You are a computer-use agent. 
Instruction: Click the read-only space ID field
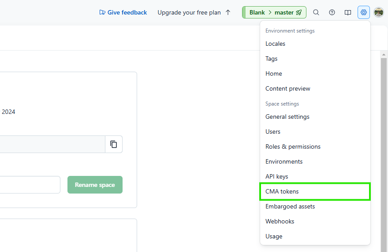click(52, 144)
